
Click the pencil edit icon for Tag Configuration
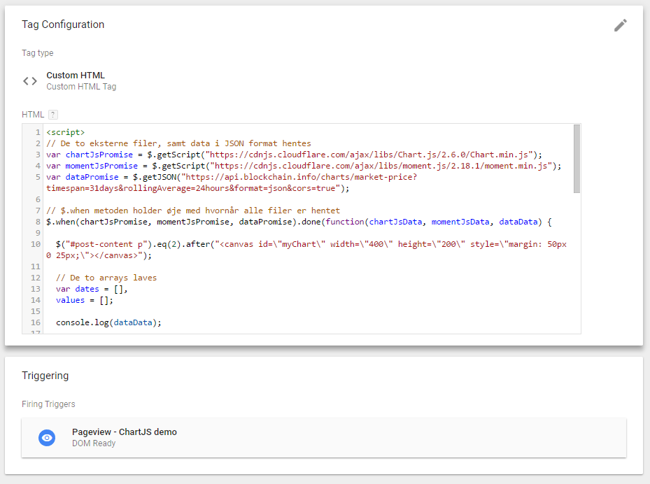point(620,25)
